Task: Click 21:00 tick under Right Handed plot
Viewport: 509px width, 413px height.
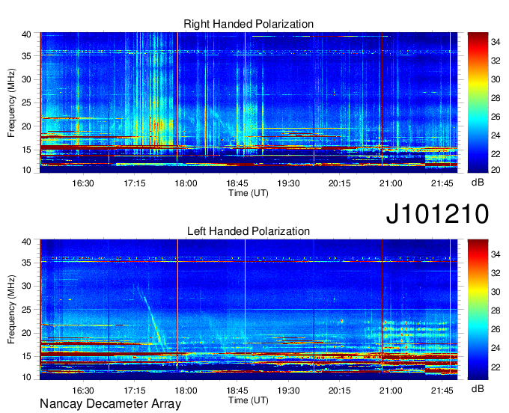Action: coord(391,183)
